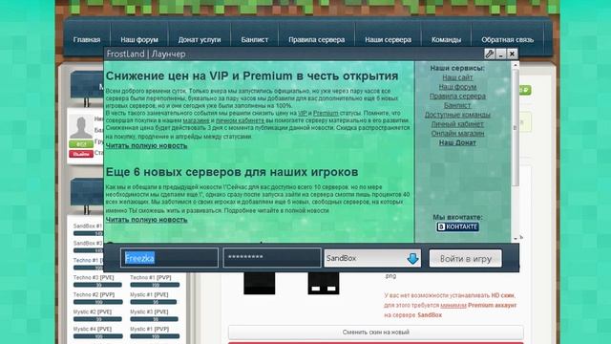Click the Наши сервисы: heading
The image size is (611, 344).
click(x=457, y=68)
